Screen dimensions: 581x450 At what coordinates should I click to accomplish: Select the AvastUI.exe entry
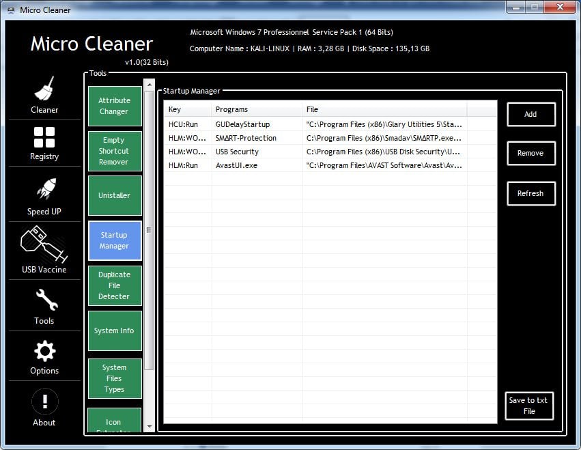[236, 166]
